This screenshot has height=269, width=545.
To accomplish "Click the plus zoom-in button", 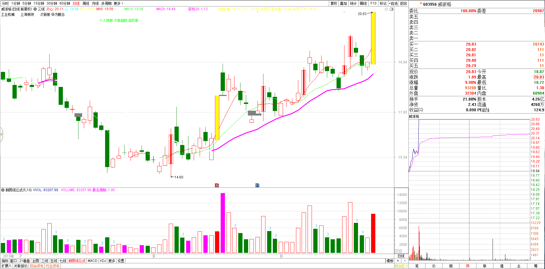I will click(398, 261).
